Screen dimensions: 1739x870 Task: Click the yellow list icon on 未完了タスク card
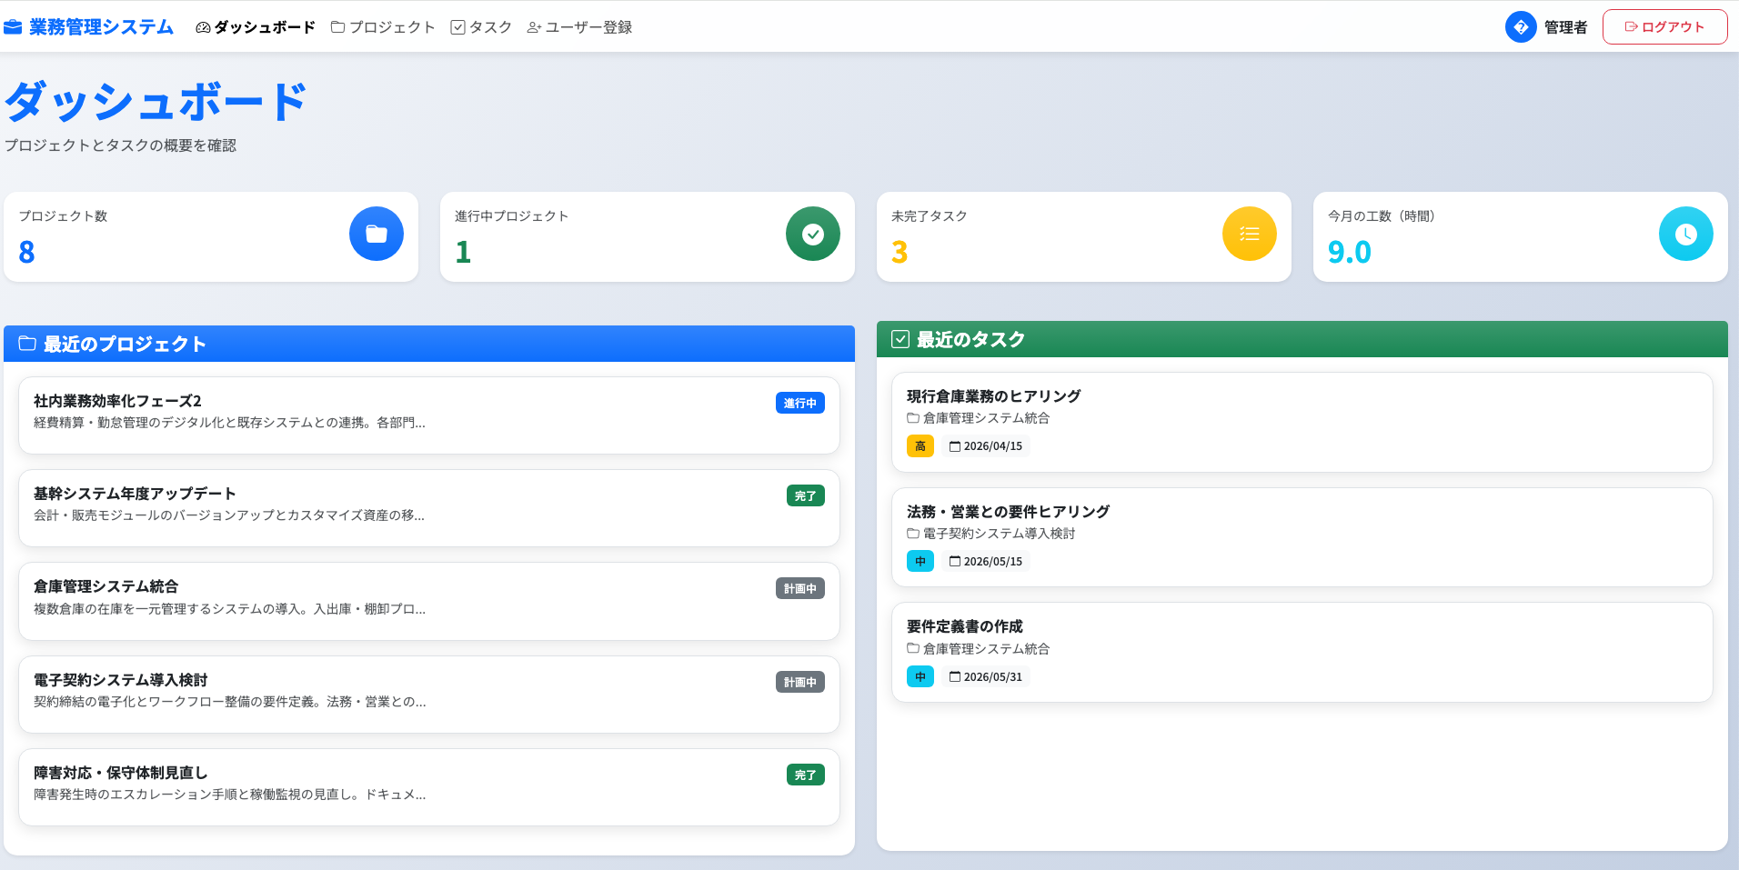pyautogui.click(x=1249, y=234)
